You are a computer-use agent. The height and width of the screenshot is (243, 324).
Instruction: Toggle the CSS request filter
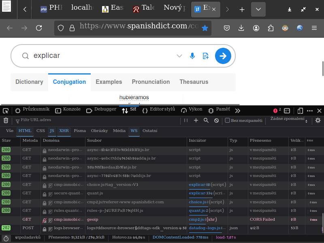click(x=40, y=131)
